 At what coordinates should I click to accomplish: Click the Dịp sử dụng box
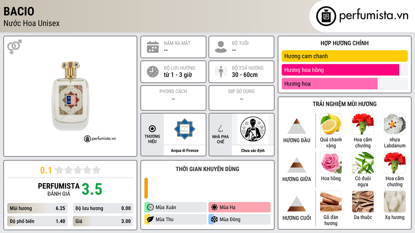[x=242, y=98]
